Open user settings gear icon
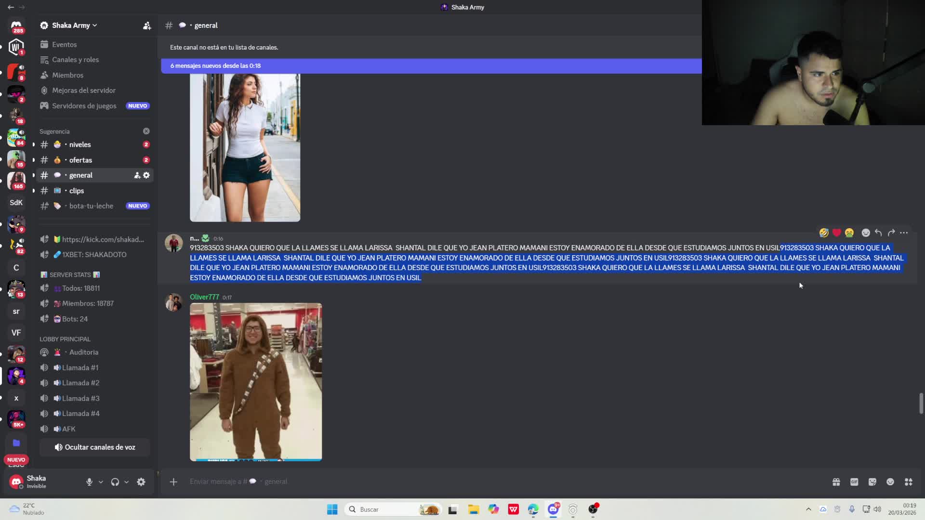 tap(141, 482)
